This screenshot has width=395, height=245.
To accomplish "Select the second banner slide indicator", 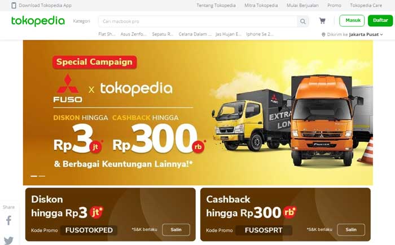I will click(x=42, y=176).
